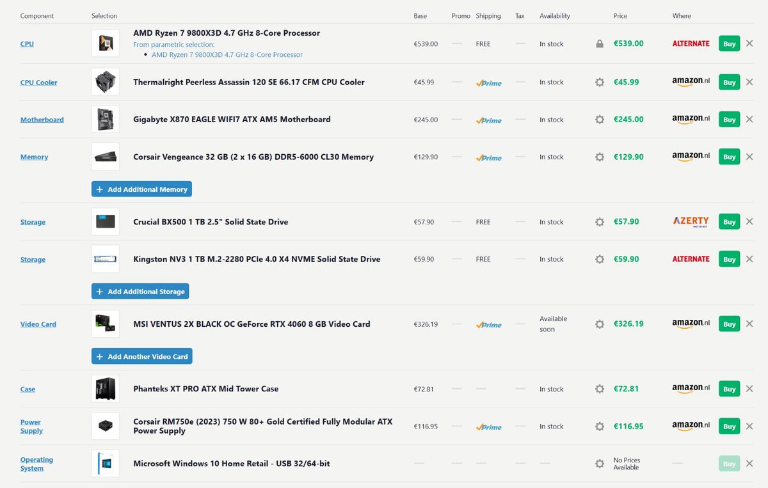Buy the MSI VENTUS RTX 4060
The width and height of the screenshot is (768, 488).
(x=729, y=324)
